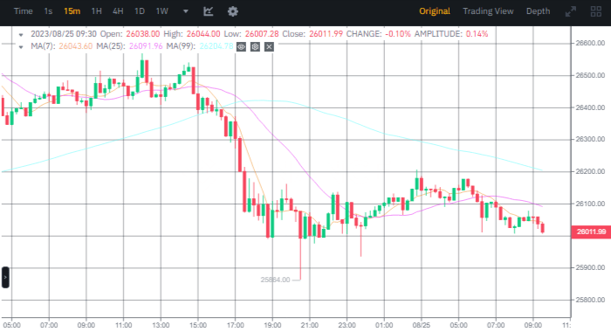Click the 11:00 time axis label

(124, 325)
